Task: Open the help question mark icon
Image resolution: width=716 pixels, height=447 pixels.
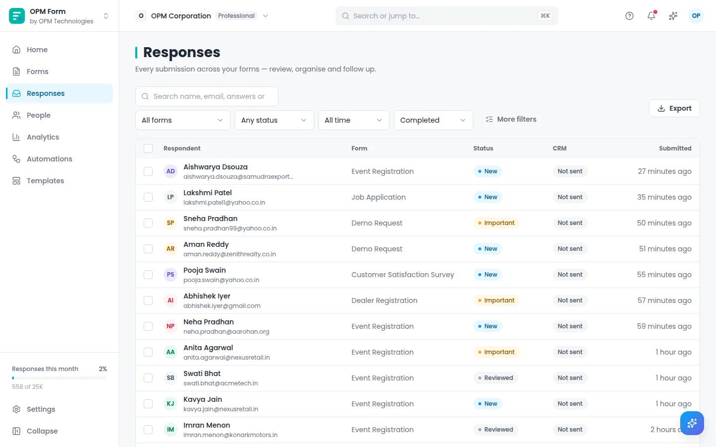Action: pyautogui.click(x=629, y=16)
